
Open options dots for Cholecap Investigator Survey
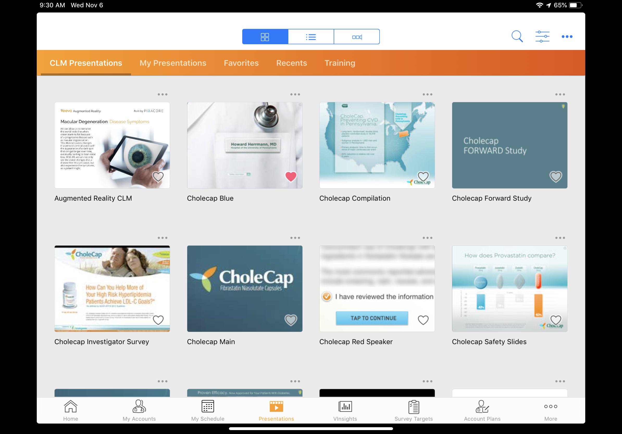[x=162, y=238]
